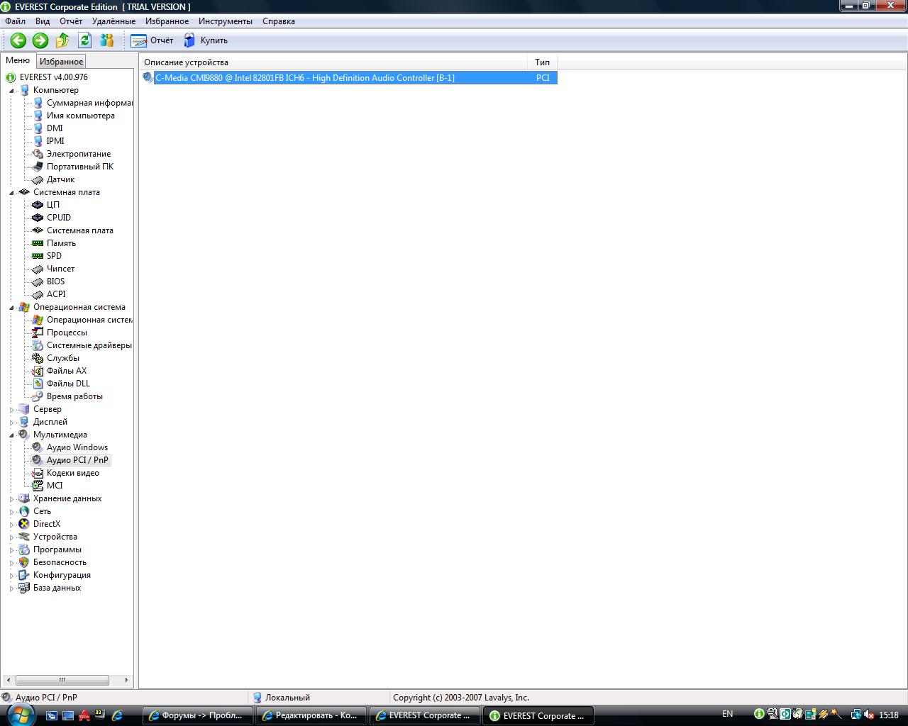
Task: Click the IPMI item icon
Action: coord(38,141)
